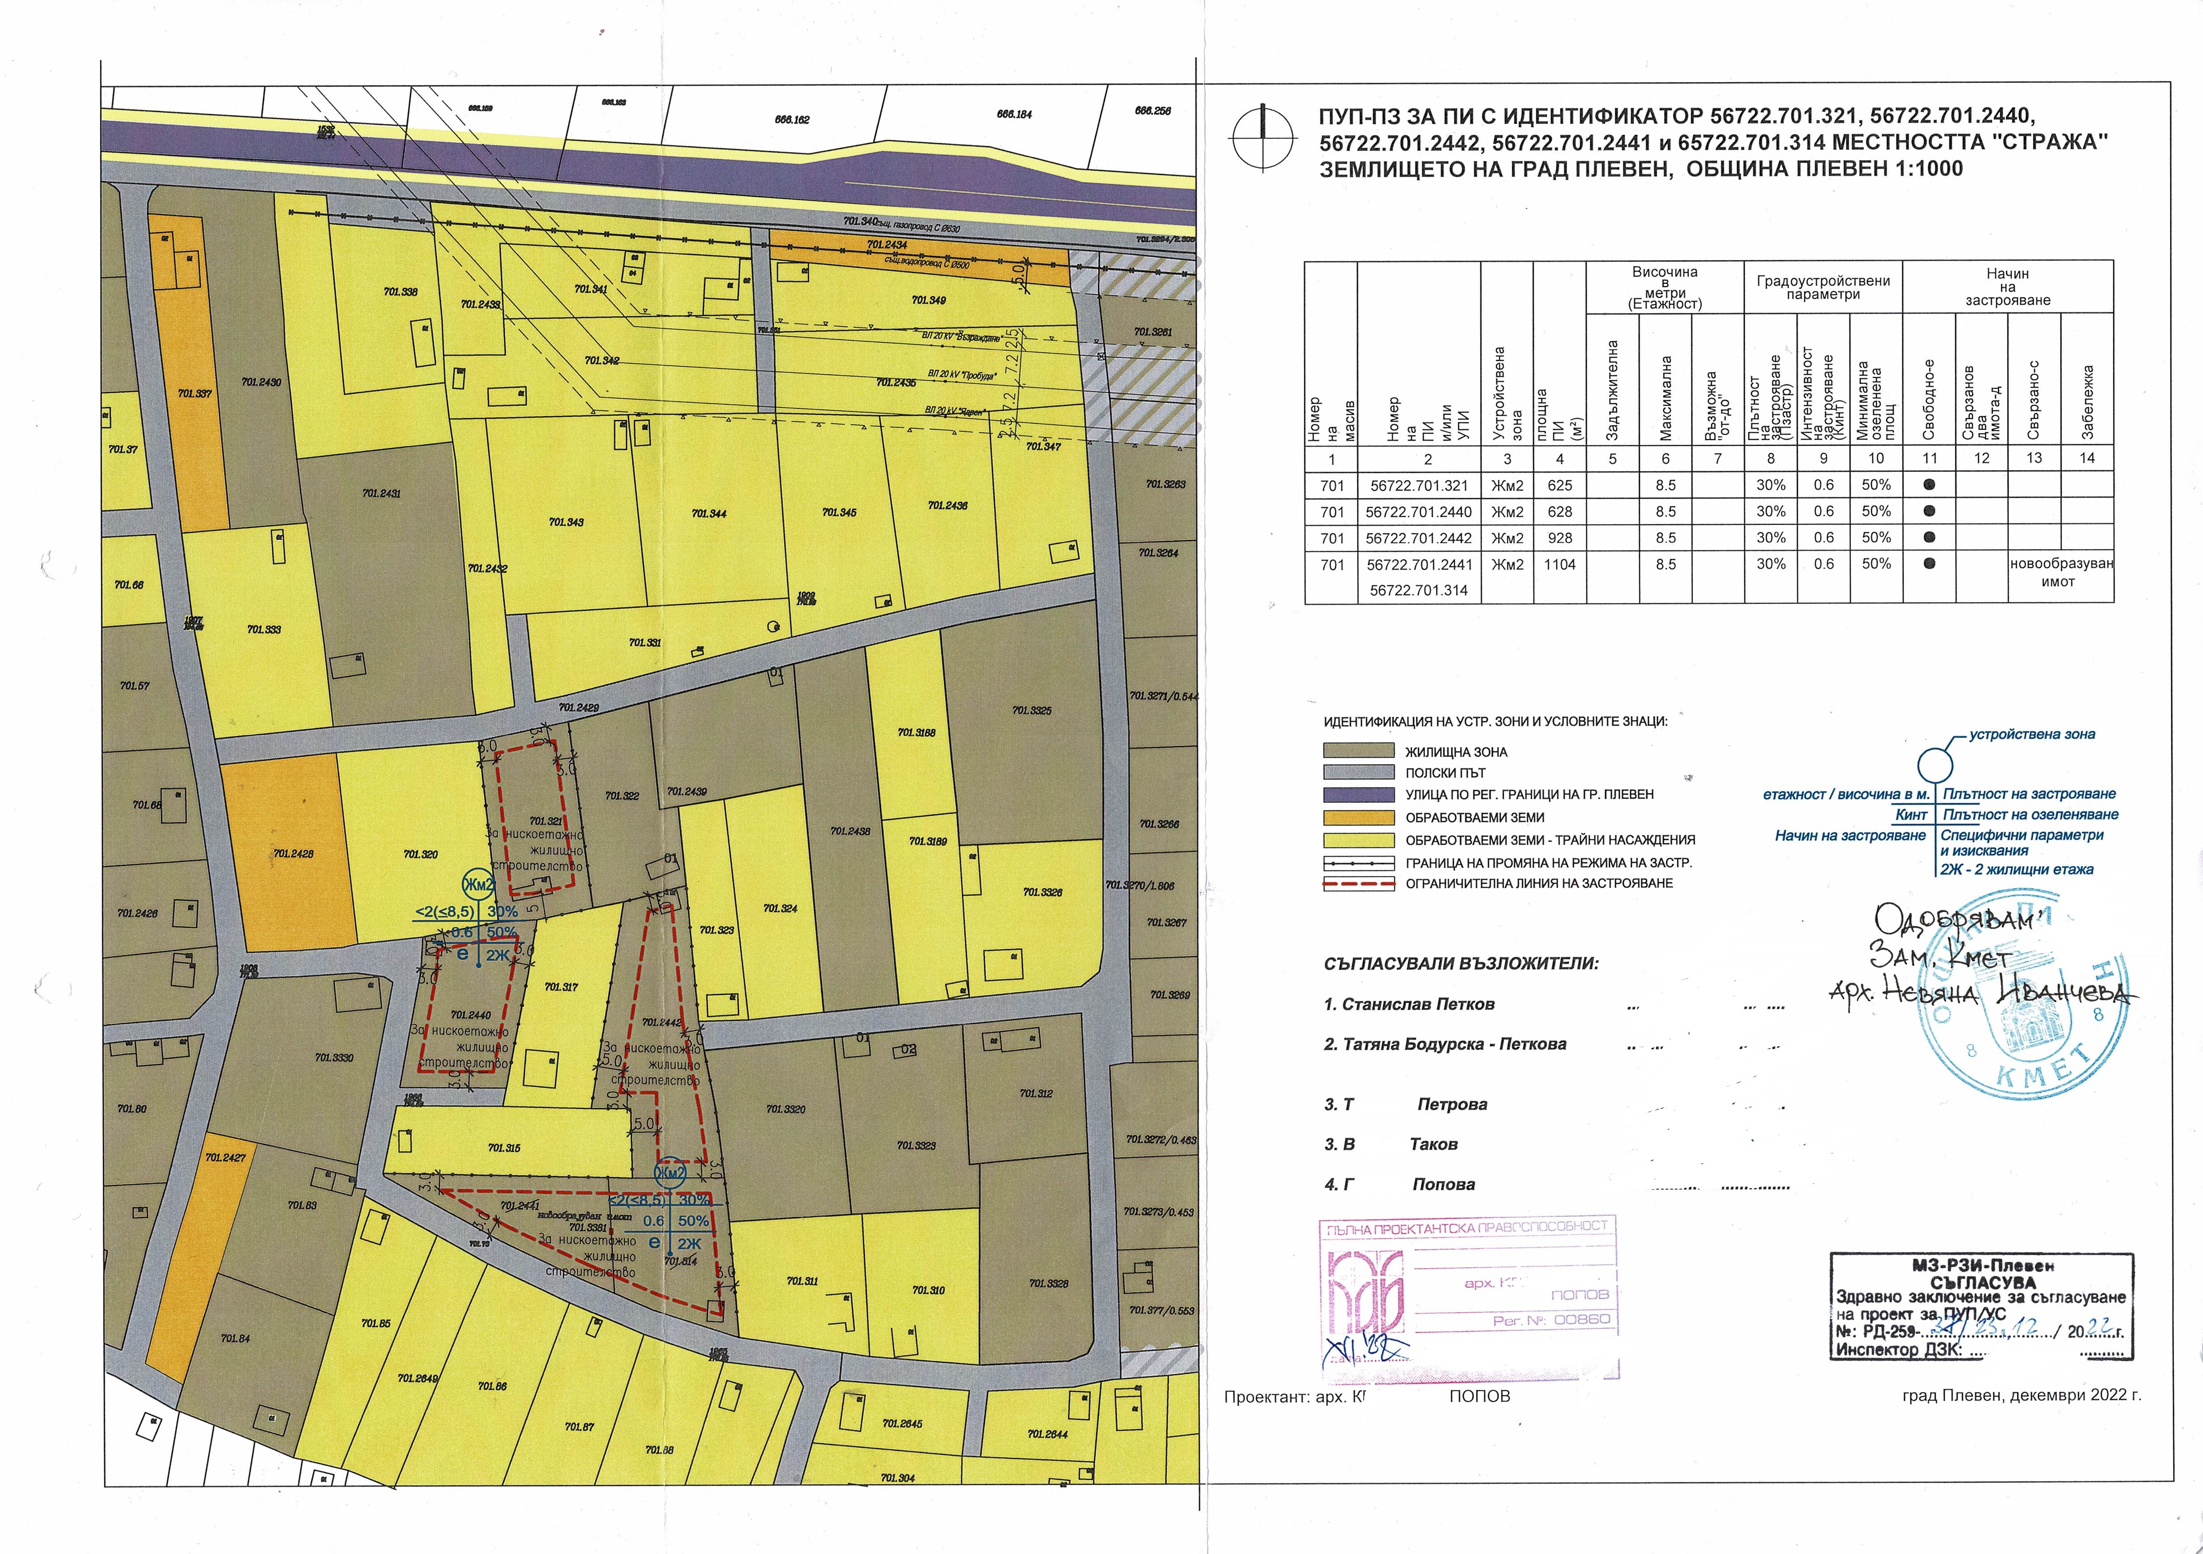Click the parcel label 701.3330 on the map
Viewport: 2203px width, 1554px height.
334,1057
